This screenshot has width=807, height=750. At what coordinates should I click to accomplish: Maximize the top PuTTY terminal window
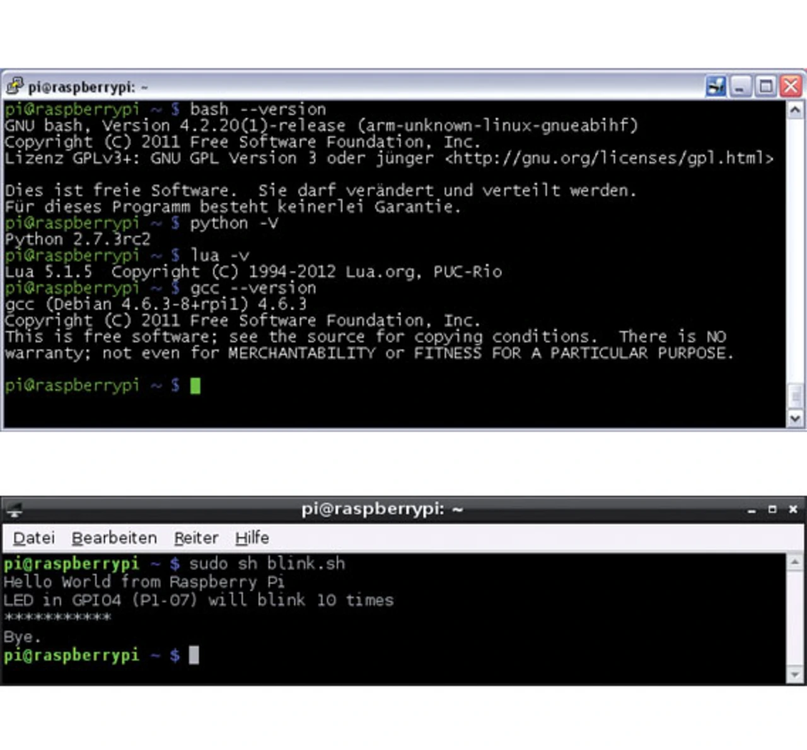765,86
